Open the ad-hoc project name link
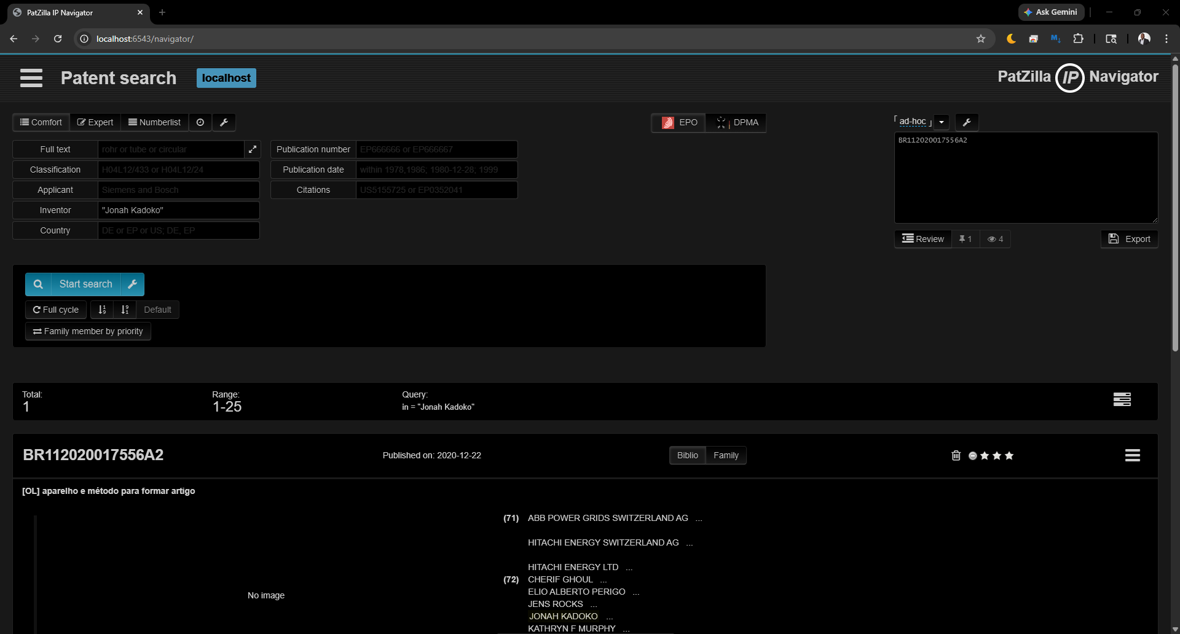 coord(913,122)
